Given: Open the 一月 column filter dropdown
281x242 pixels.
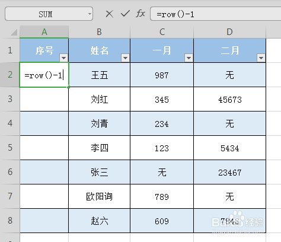Looking at the screenshot, I should point(189,58).
